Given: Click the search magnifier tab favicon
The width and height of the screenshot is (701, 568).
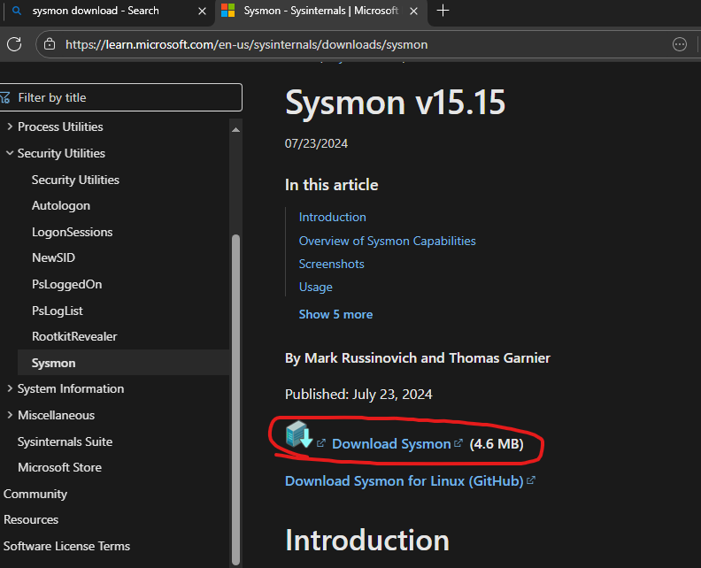Looking at the screenshot, I should pyautogui.click(x=17, y=11).
